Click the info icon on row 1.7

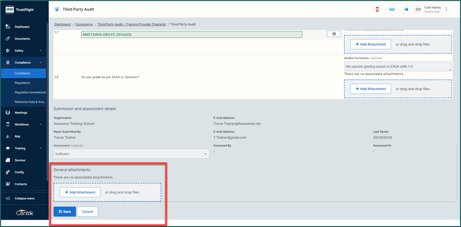point(334,34)
